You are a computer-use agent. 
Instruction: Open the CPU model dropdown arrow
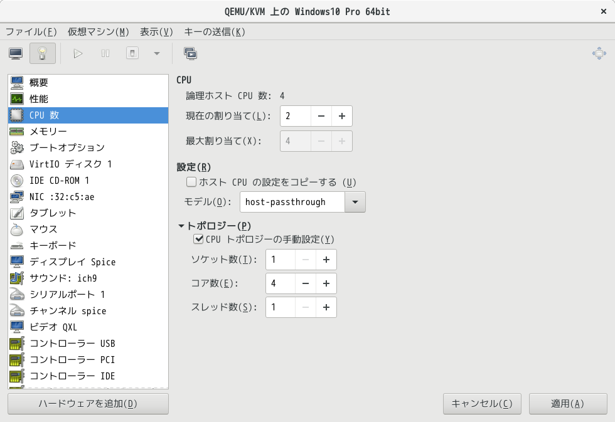click(x=355, y=202)
